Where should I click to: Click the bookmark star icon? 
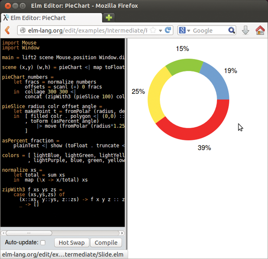[153, 30]
